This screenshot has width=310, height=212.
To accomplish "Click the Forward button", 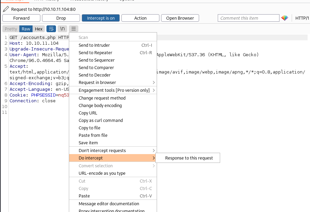I will [21, 18].
